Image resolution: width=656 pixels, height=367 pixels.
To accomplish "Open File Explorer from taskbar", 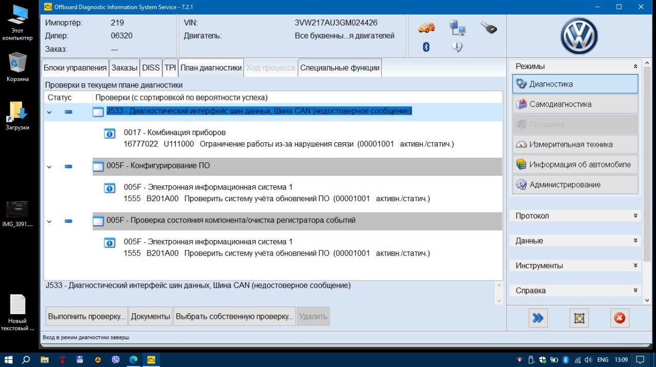I will pos(45,360).
